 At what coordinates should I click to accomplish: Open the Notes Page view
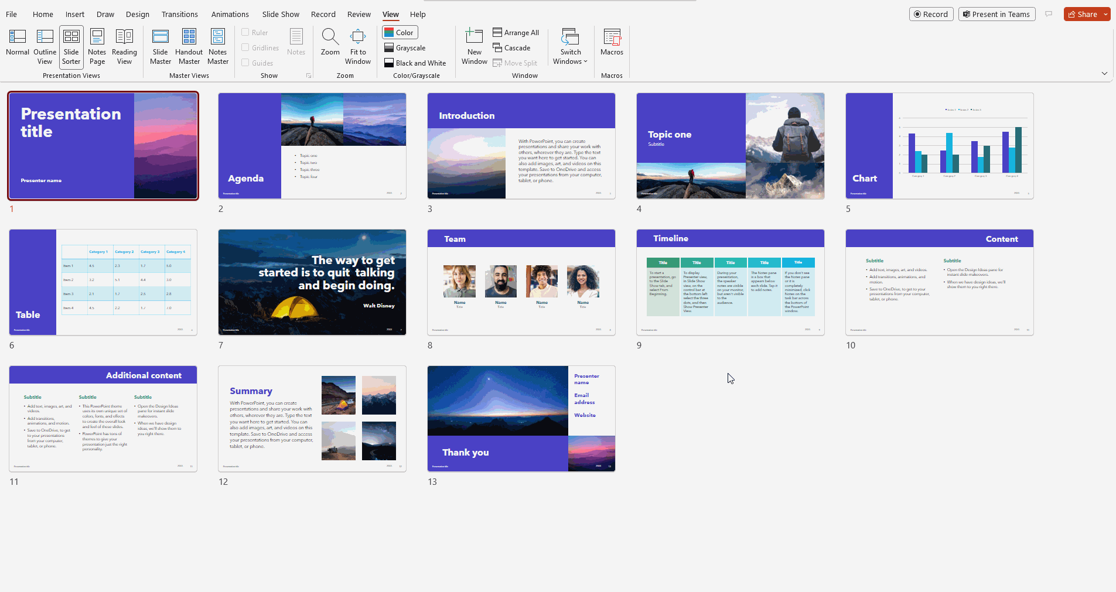pos(97,47)
